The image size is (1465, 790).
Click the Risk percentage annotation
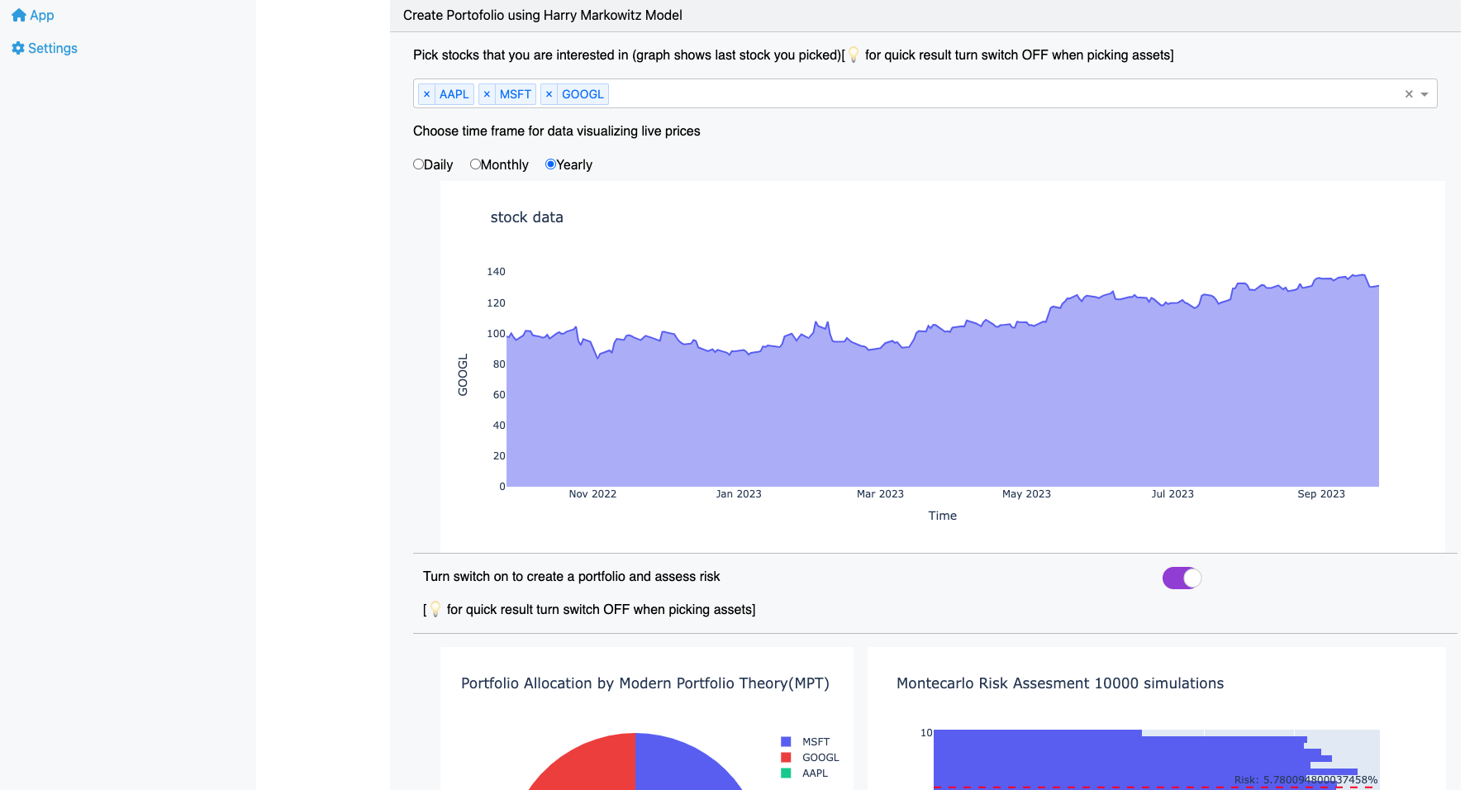1306,780
